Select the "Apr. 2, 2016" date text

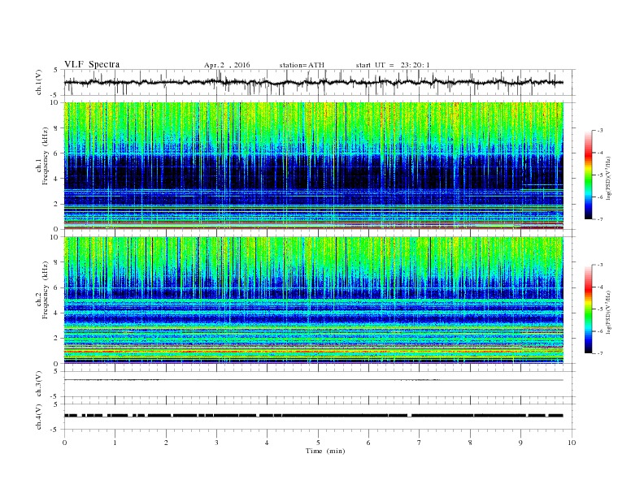click(x=227, y=65)
